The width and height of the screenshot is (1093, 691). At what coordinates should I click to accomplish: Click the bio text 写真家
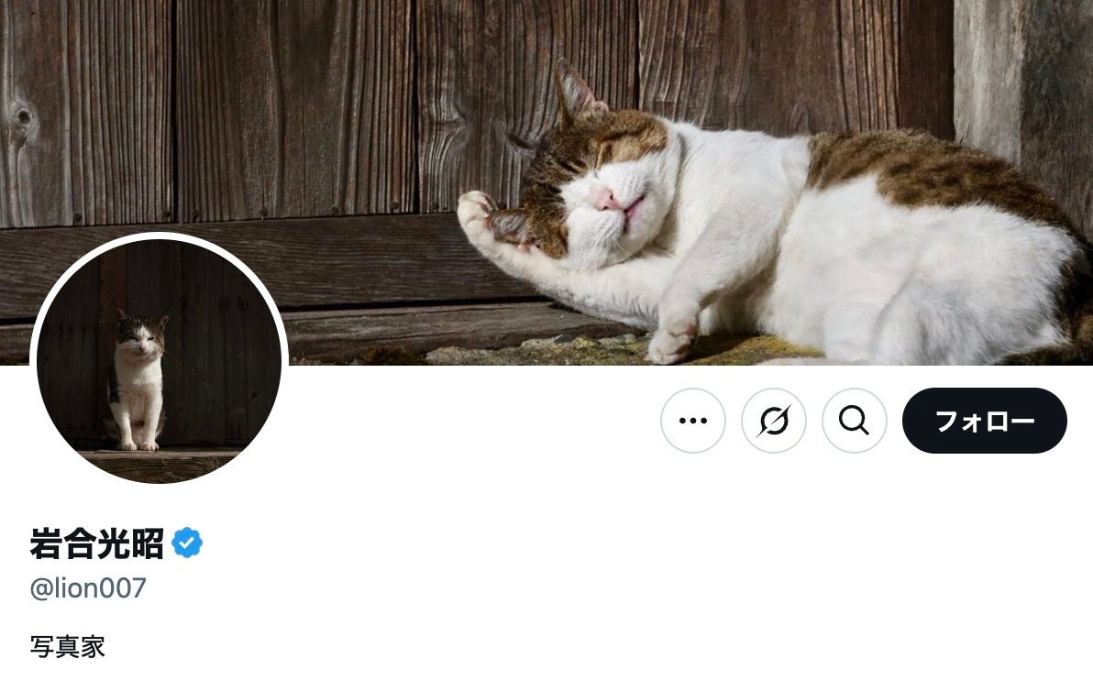click(x=67, y=647)
